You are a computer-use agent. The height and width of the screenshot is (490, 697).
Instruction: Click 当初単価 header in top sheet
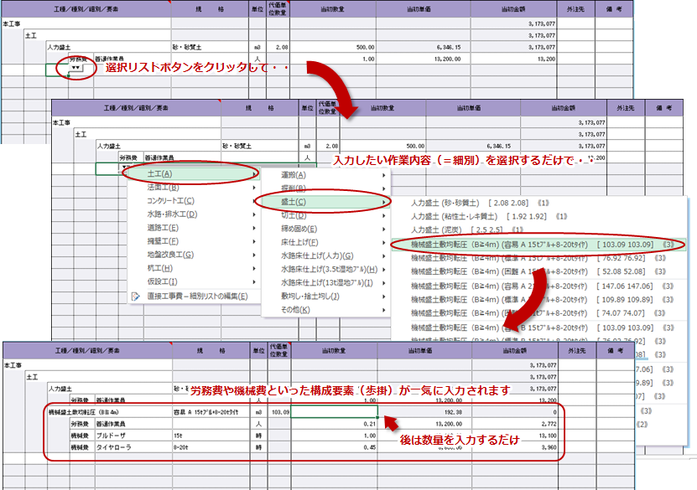(x=424, y=9)
